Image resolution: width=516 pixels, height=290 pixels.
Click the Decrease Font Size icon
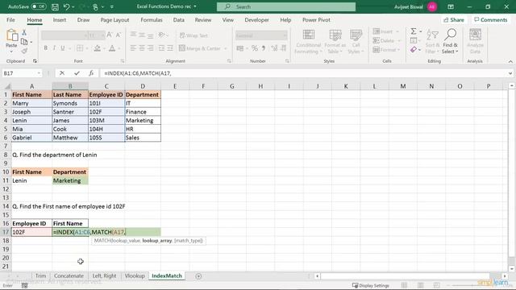(119, 35)
